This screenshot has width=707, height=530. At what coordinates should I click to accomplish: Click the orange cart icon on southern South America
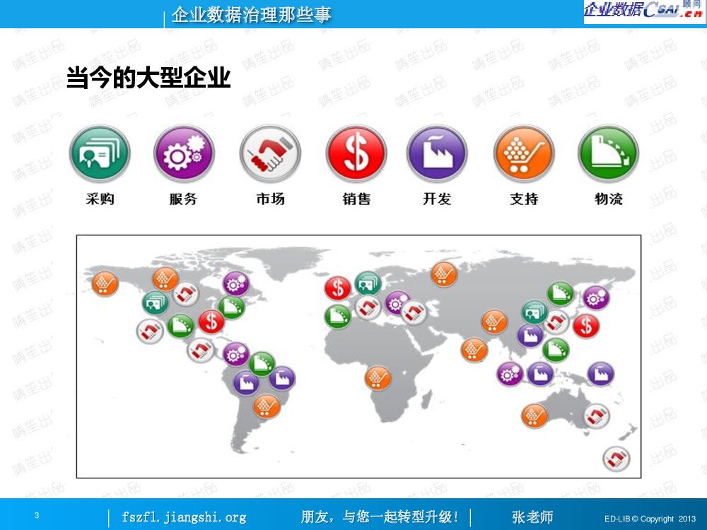coord(267,406)
